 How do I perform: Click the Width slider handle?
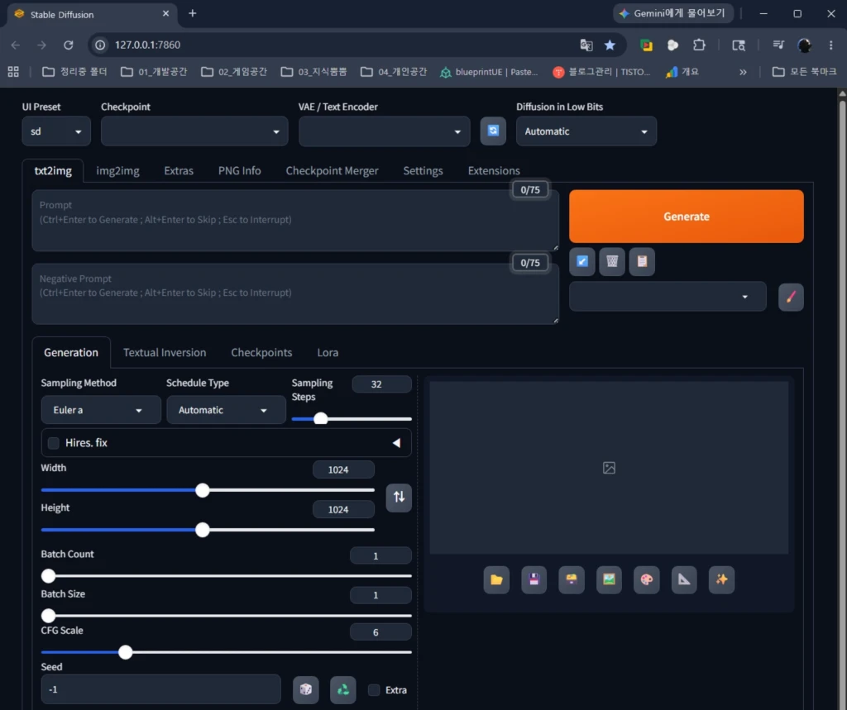pos(203,490)
